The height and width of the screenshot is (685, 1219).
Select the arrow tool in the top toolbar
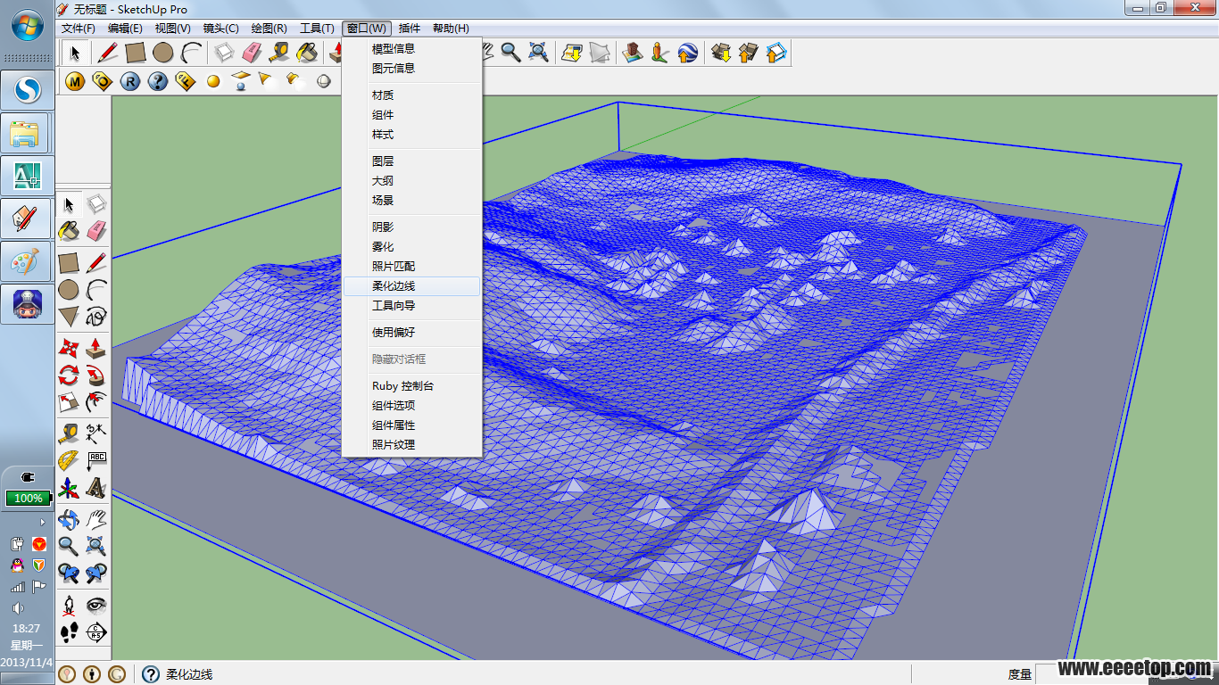click(77, 53)
